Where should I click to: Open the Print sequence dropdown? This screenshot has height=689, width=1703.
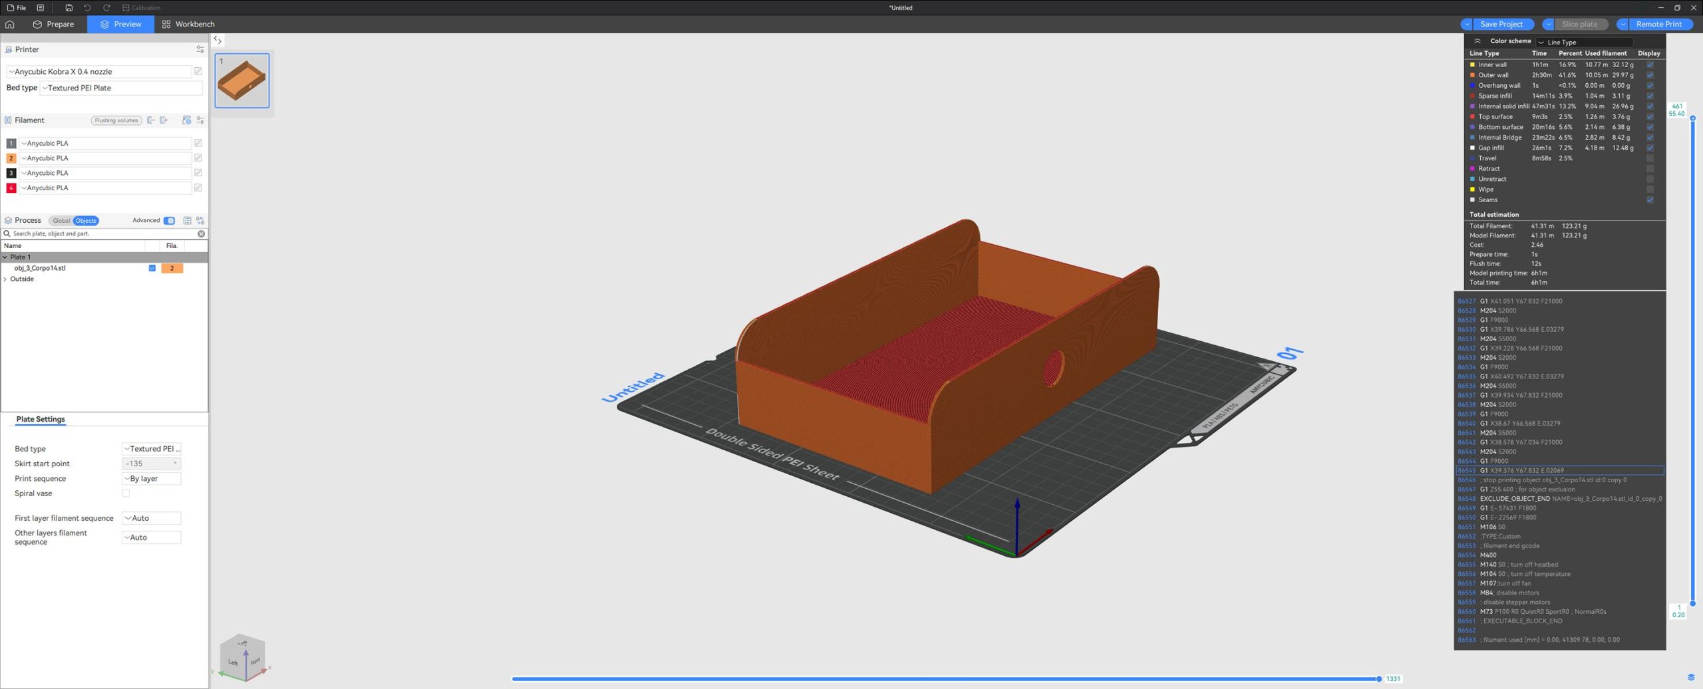tap(151, 479)
